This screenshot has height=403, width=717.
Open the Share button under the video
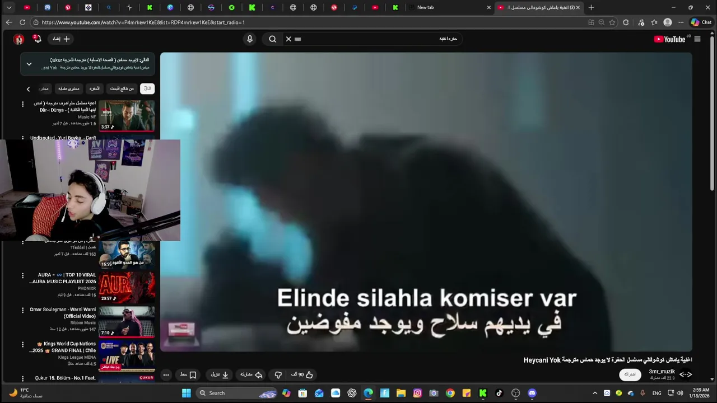click(252, 374)
